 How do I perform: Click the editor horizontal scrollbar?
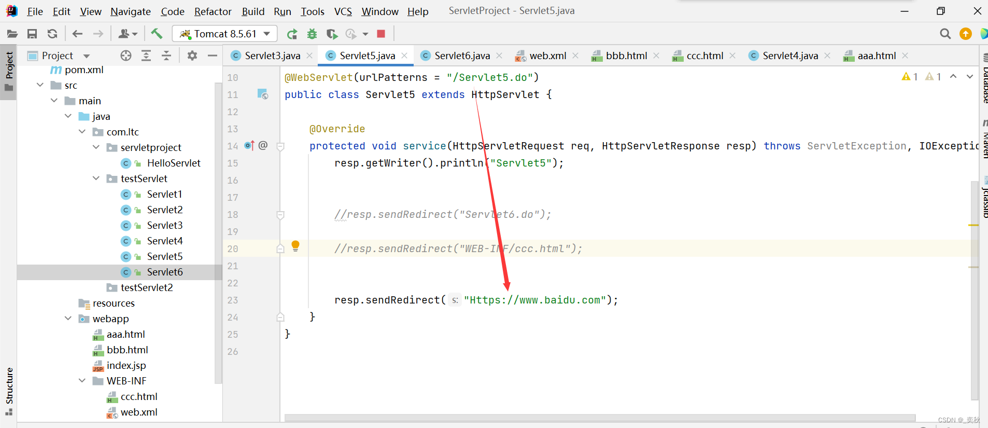point(600,418)
